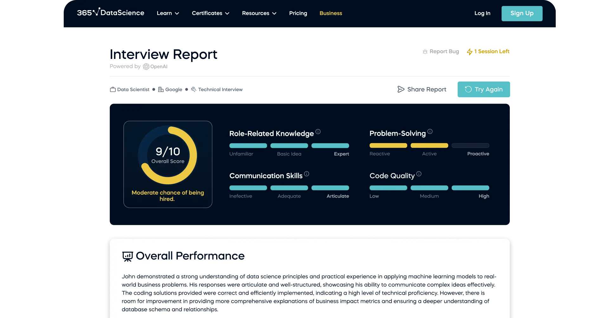Click the tools icon beside Technical Interview
Image resolution: width=615 pixels, height=318 pixels.
click(x=194, y=89)
